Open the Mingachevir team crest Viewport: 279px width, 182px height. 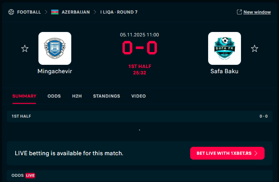(55, 48)
